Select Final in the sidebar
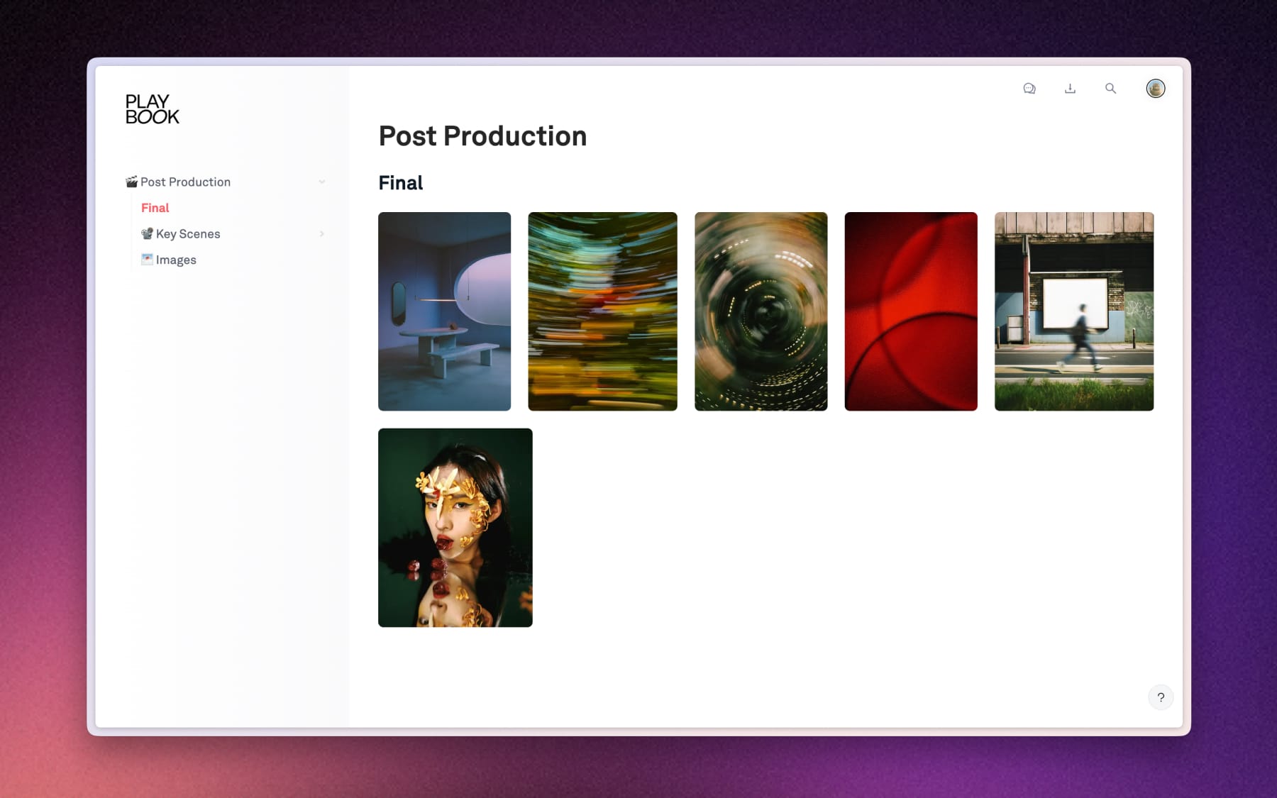Screen dimensions: 1277x798 point(155,208)
